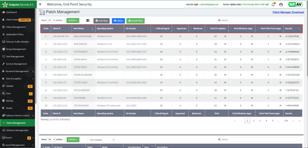
Task: Select Software Management in sidebar
Action: point(17,130)
